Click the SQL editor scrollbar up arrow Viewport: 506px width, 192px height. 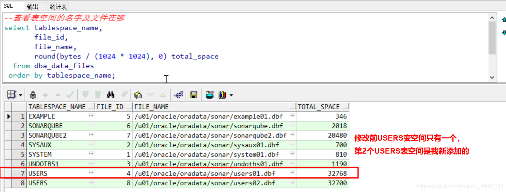(492, 17)
